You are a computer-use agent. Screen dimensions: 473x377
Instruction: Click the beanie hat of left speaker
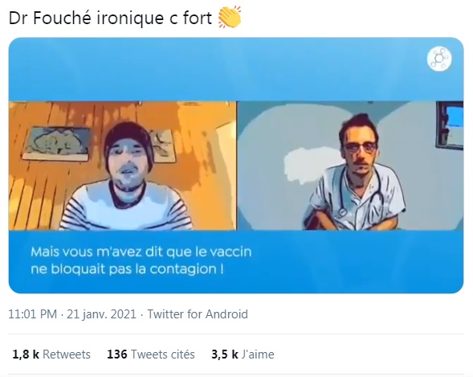(129, 139)
